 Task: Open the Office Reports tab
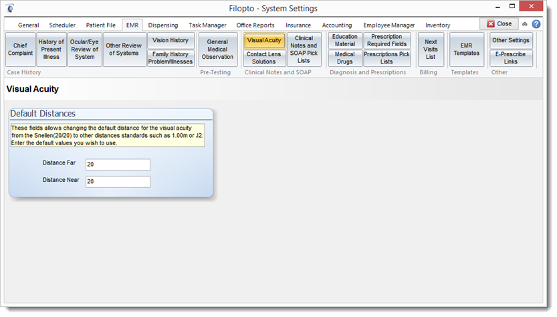[255, 25]
